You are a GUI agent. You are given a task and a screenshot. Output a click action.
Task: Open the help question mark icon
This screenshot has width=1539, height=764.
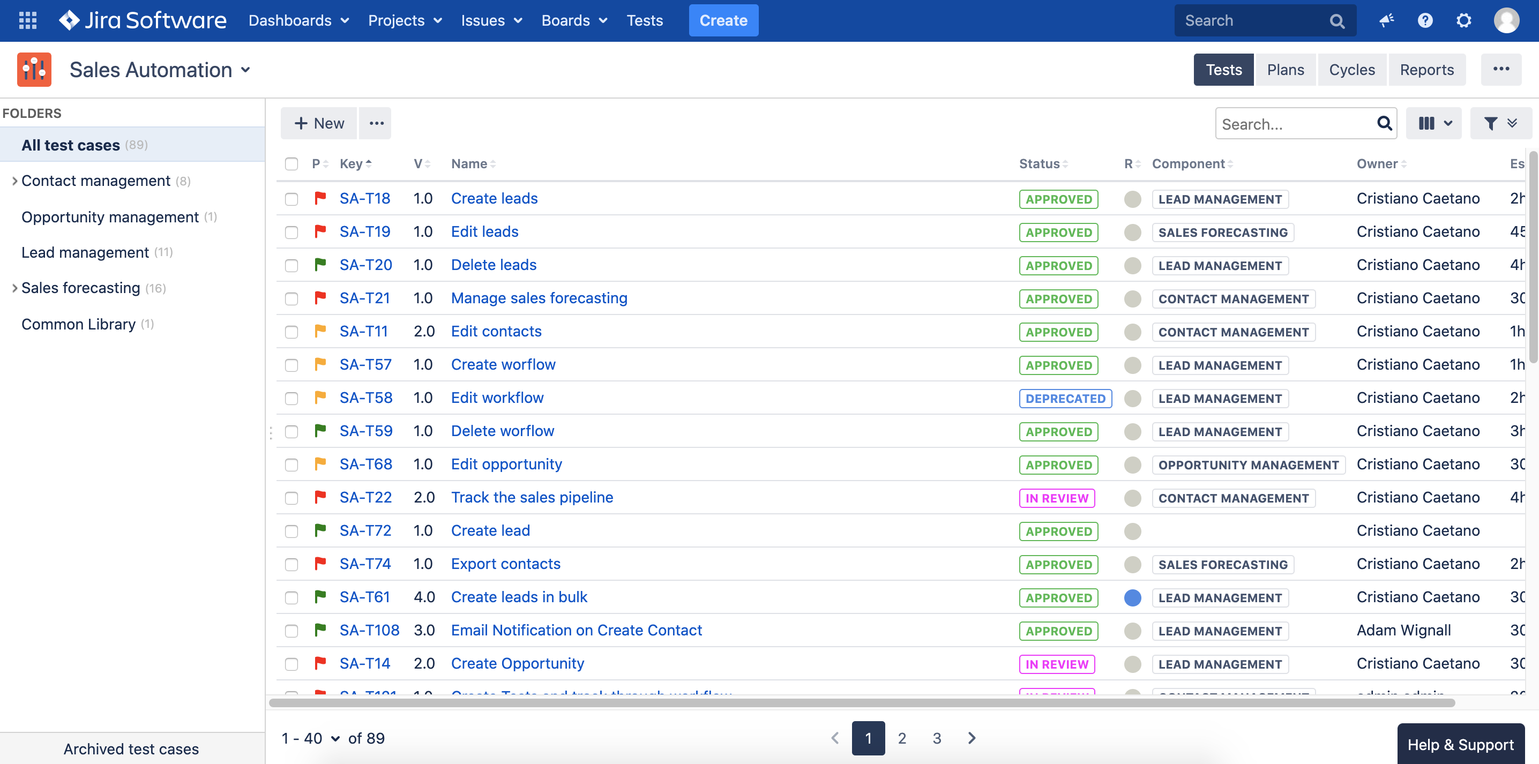1425,20
